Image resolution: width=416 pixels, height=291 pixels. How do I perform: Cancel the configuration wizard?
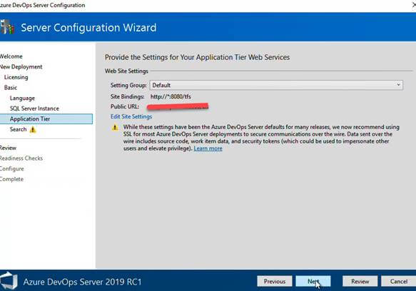click(x=398, y=281)
